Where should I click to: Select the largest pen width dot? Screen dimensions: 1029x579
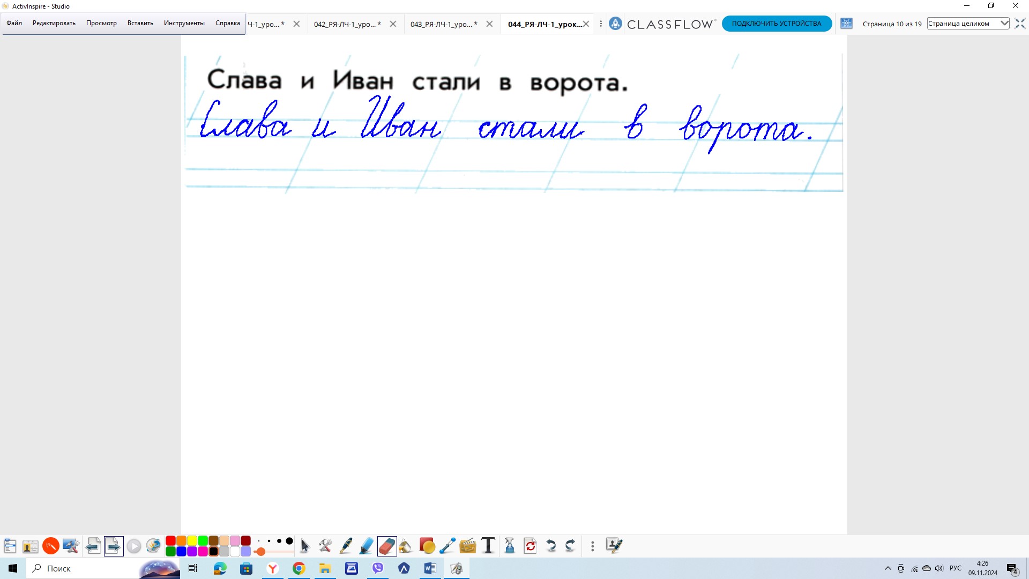click(x=289, y=541)
